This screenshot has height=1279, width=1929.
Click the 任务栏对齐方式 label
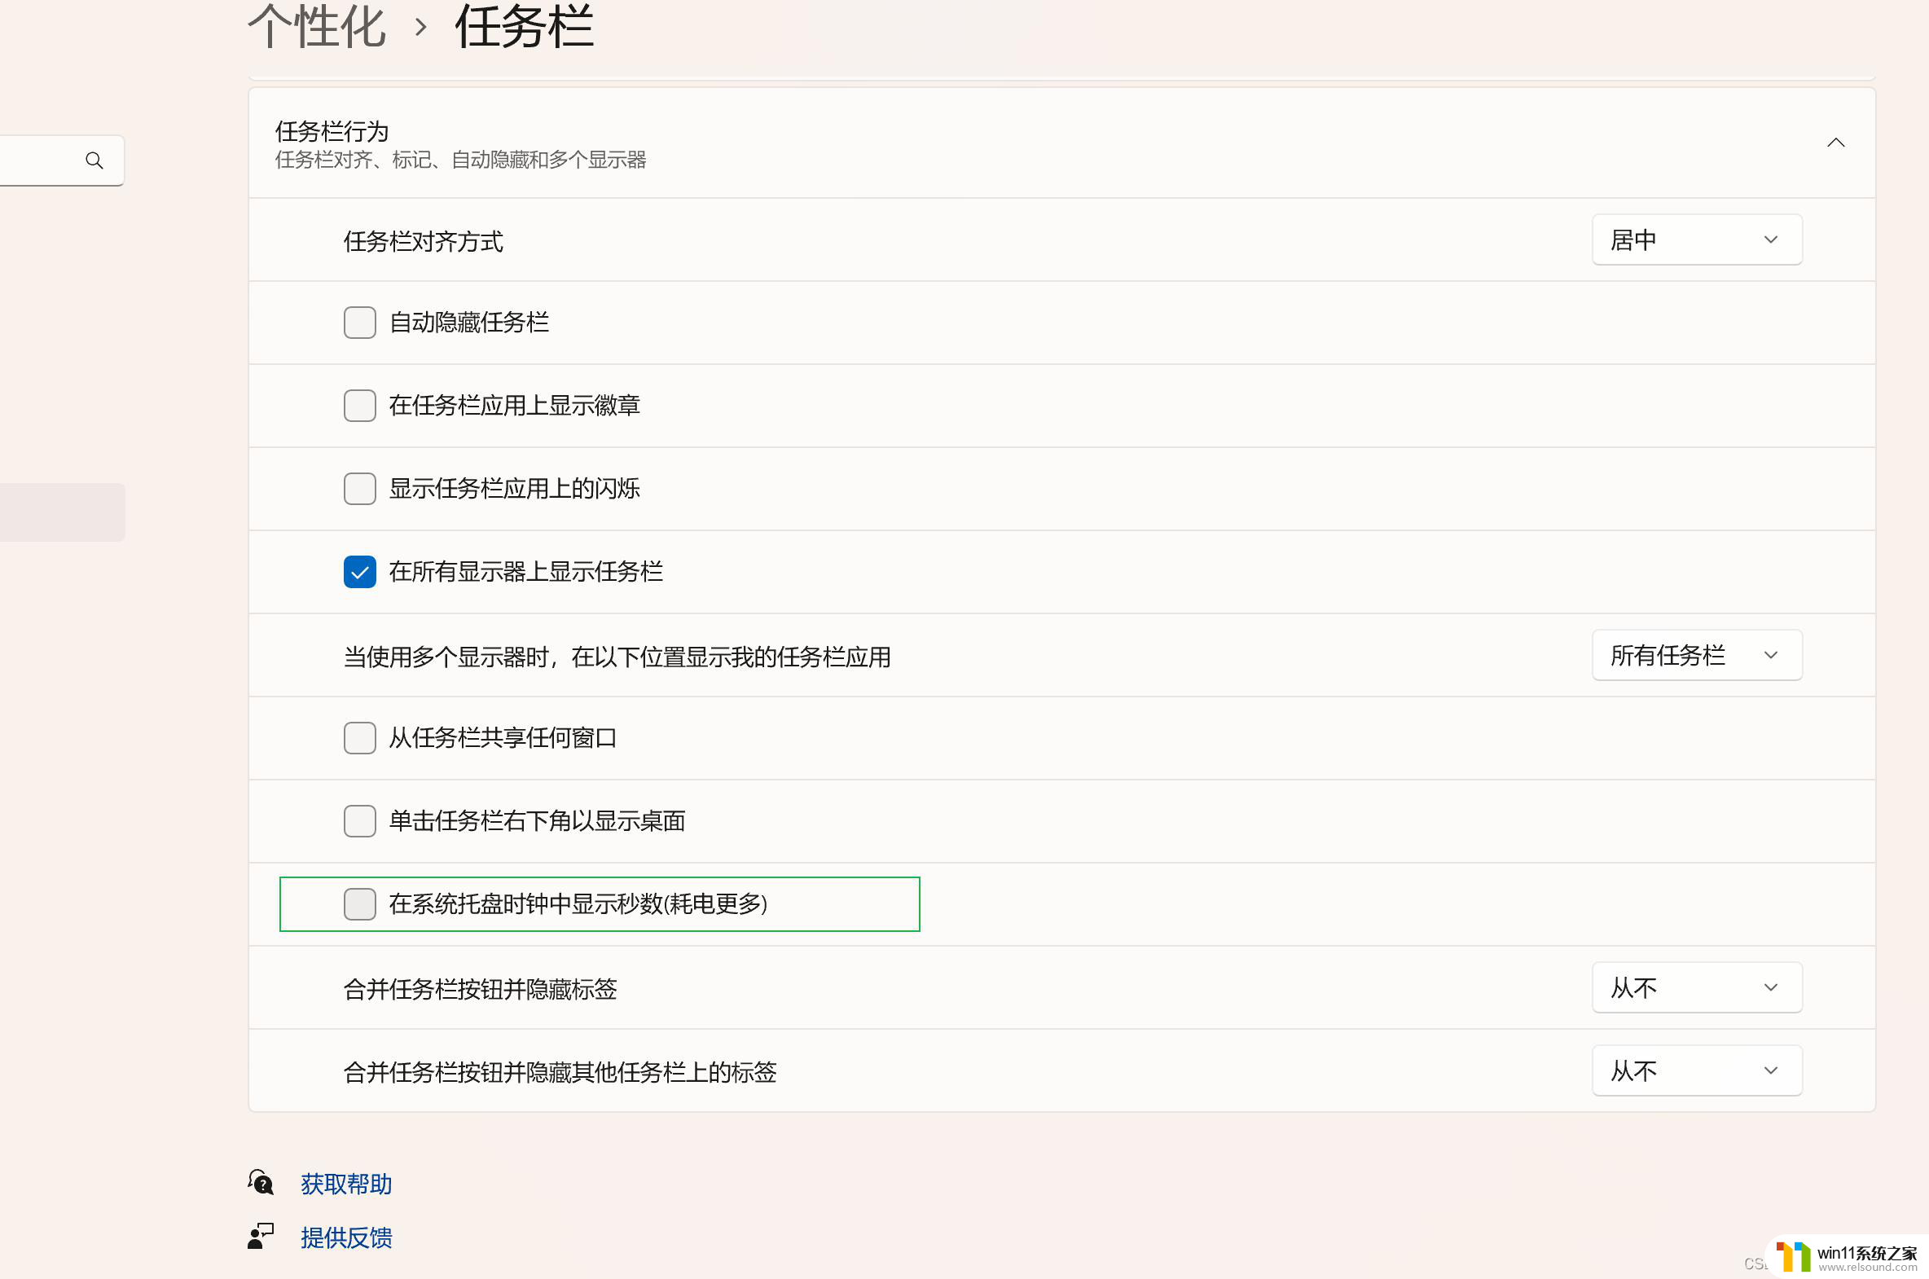click(424, 241)
